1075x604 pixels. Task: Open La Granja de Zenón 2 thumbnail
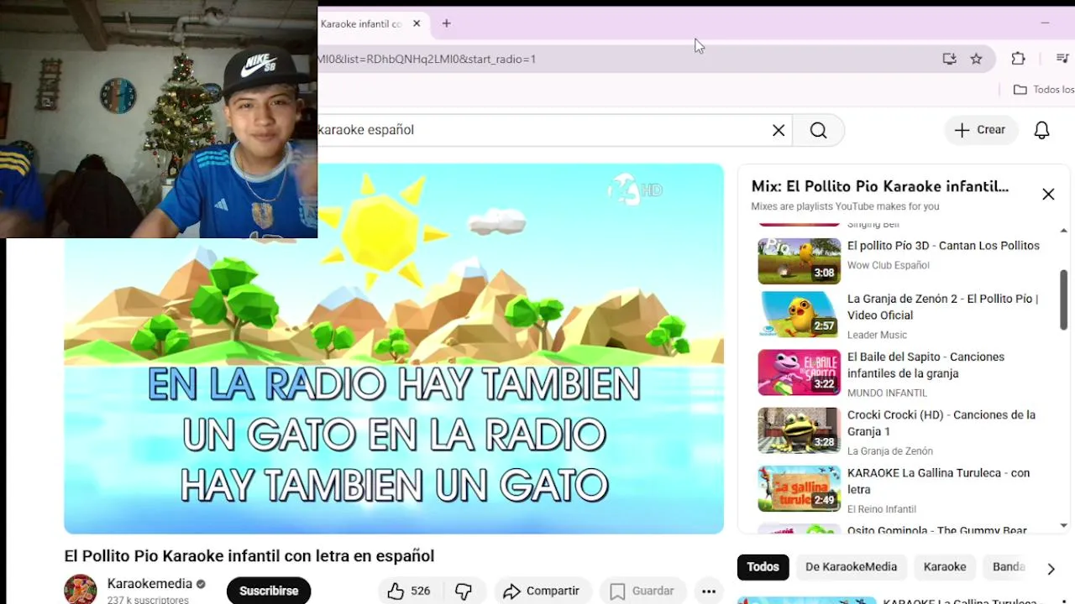coord(799,314)
